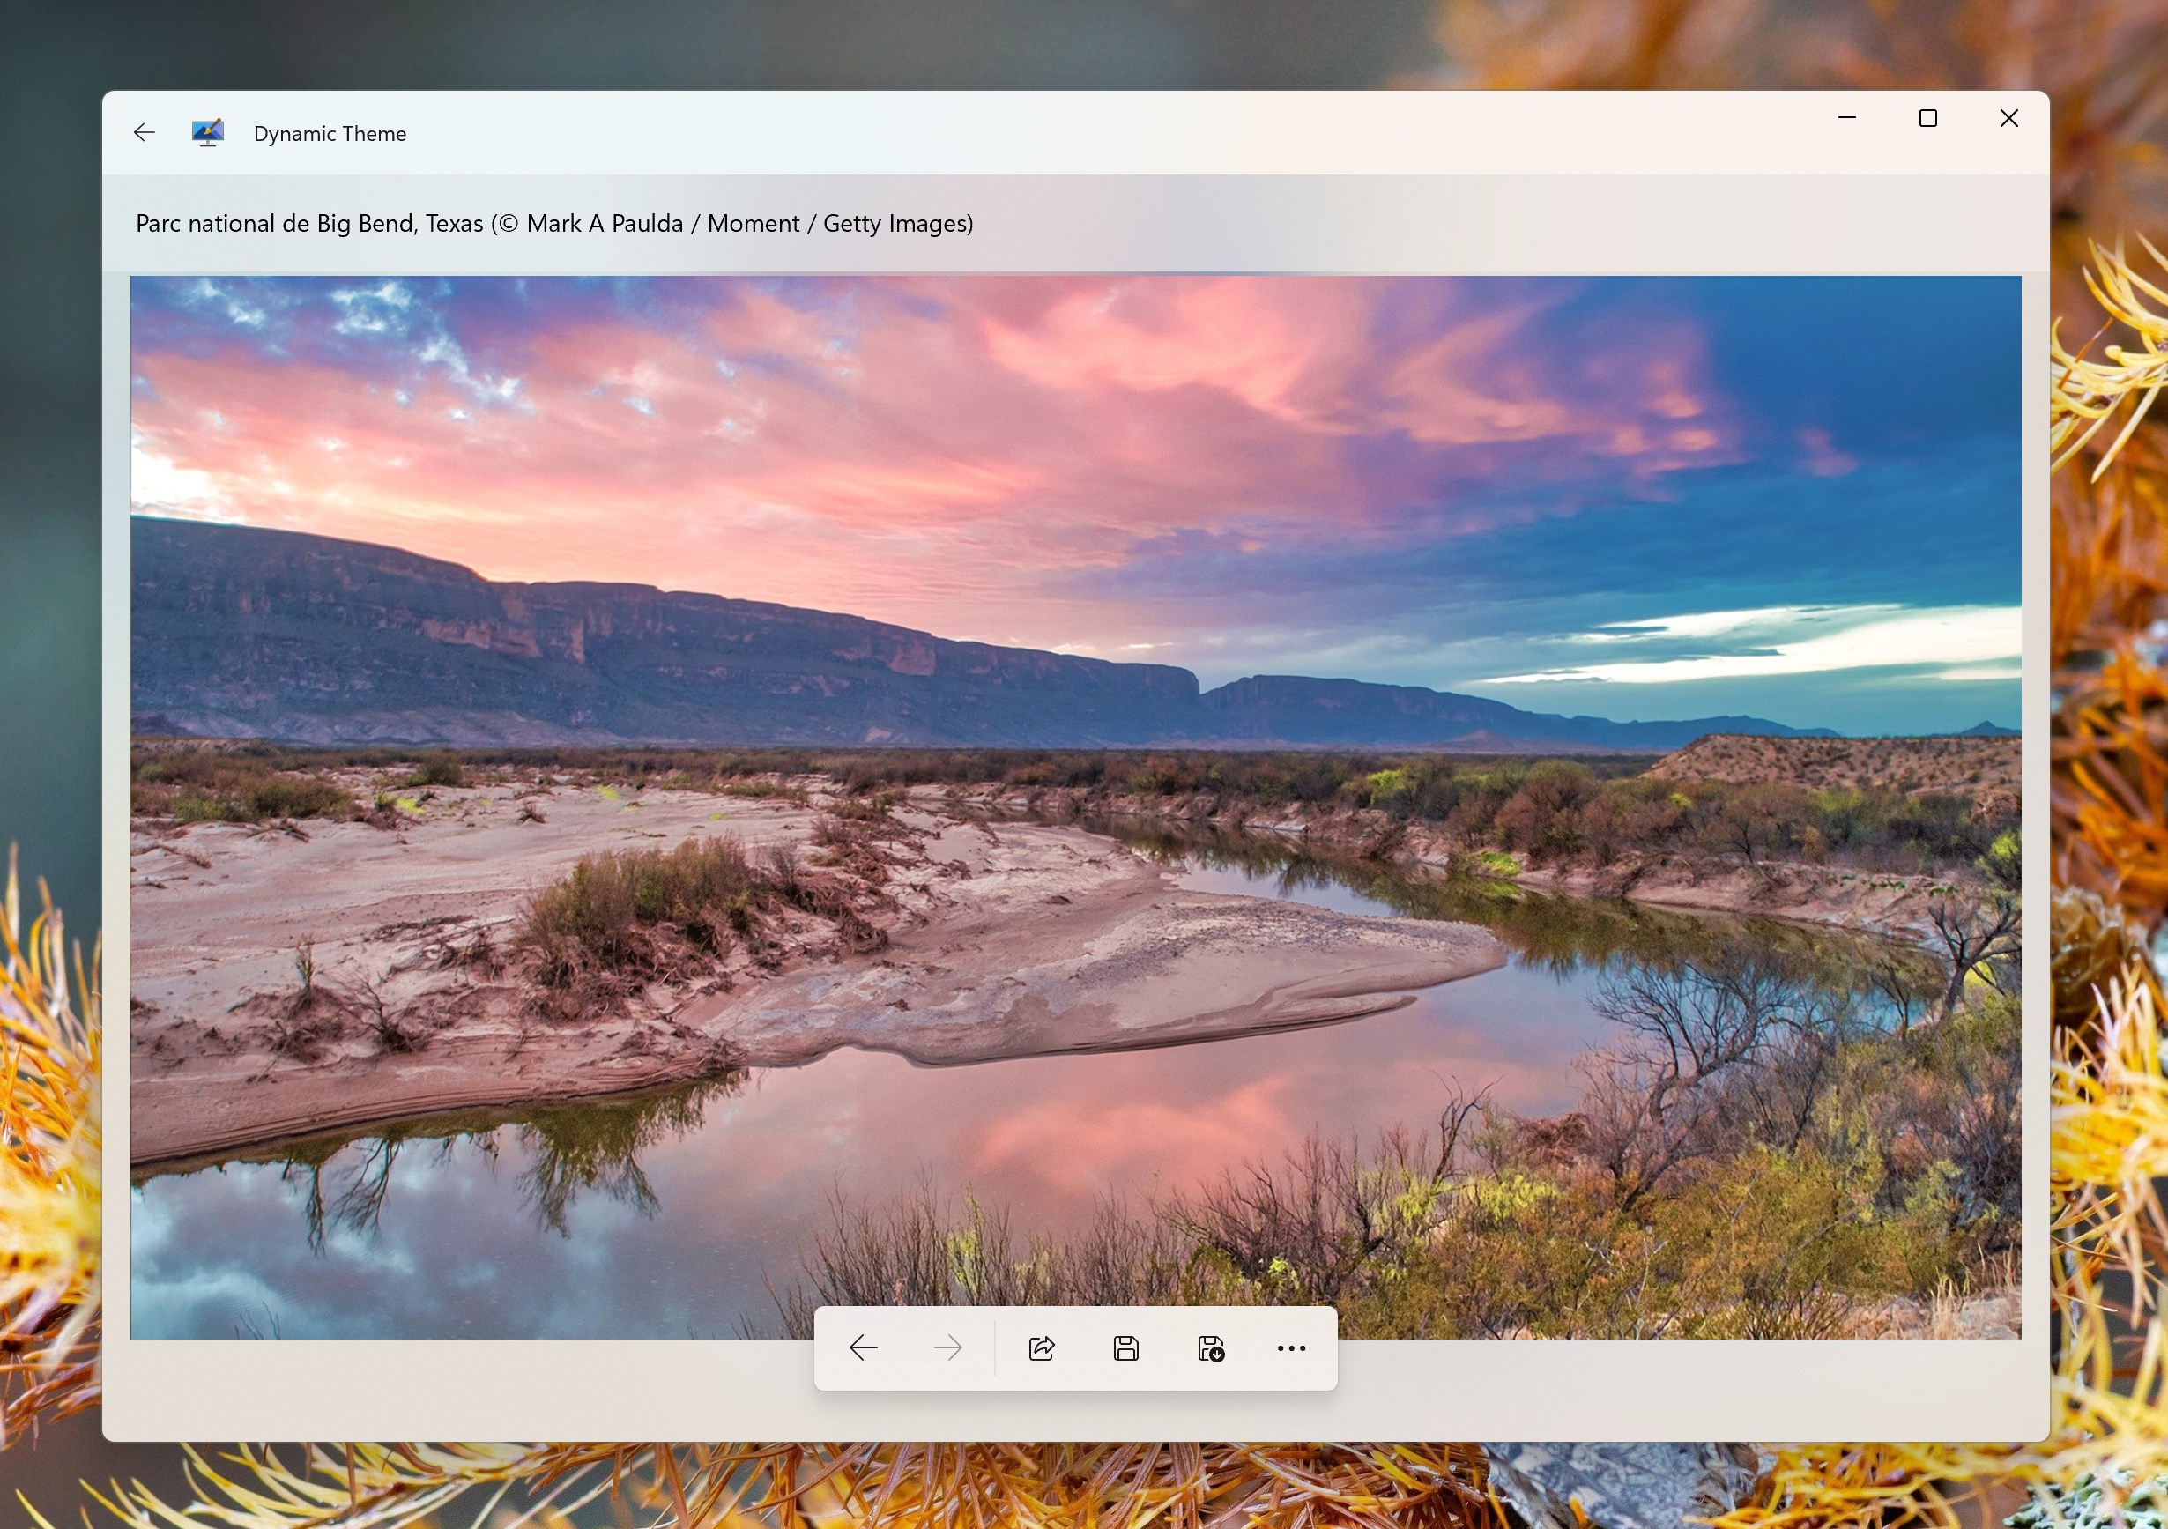Click the Dynamic Theme app icon

click(208, 133)
